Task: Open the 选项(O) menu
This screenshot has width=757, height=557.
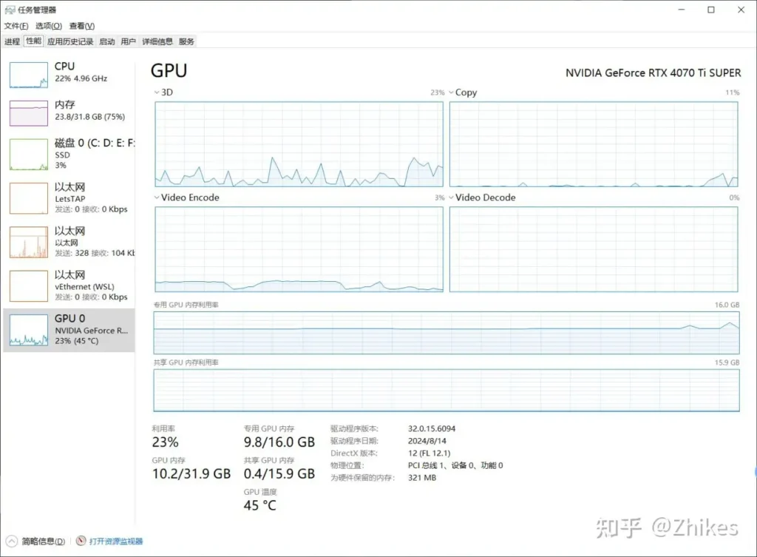Action: click(x=48, y=26)
